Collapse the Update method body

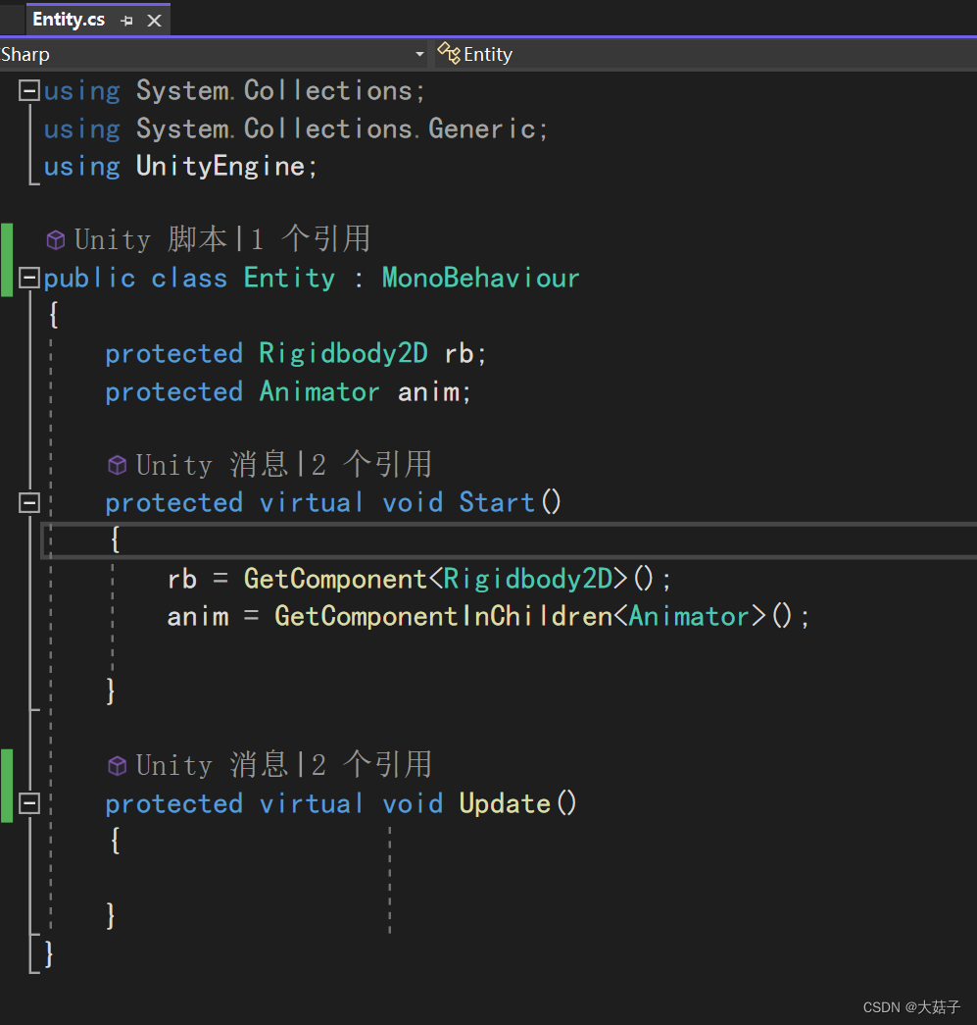click(x=29, y=803)
